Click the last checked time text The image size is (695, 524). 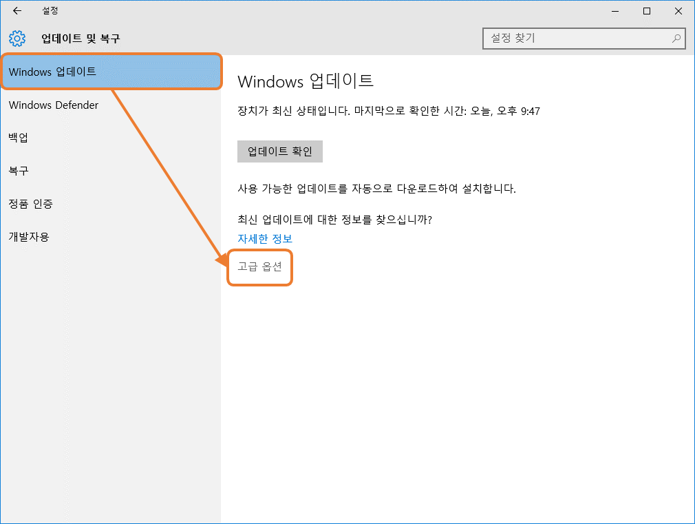[389, 111]
